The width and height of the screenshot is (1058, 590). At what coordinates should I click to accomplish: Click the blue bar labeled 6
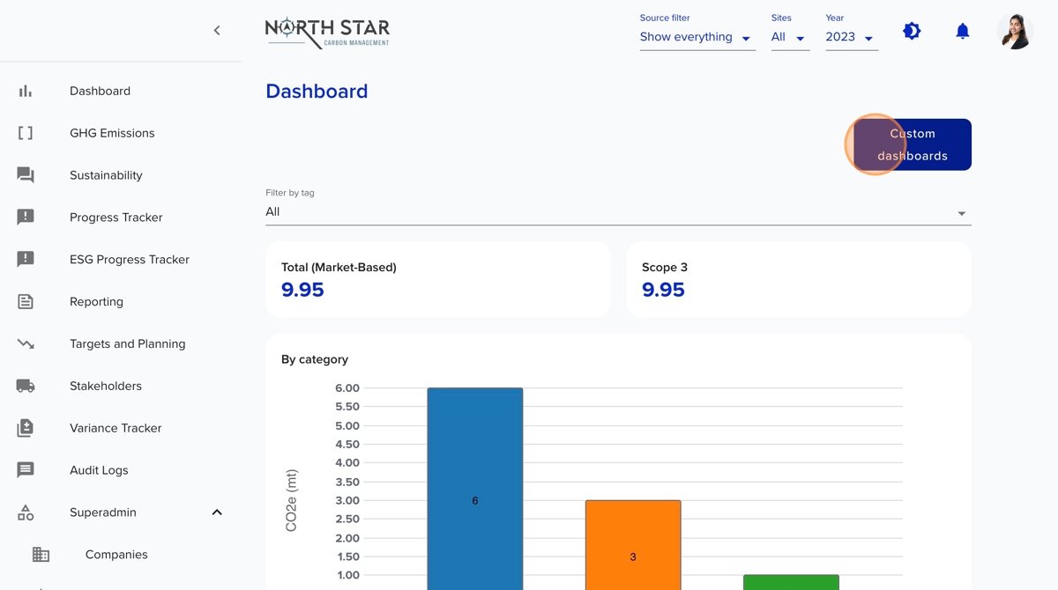[475, 489]
